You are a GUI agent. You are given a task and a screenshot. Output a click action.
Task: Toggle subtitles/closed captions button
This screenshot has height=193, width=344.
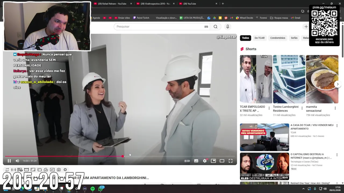click(x=196, y=161)
